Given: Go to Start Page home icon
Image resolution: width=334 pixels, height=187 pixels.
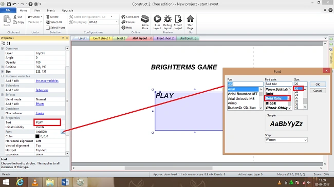Looking at the screenshot, I should click(191, 19).
